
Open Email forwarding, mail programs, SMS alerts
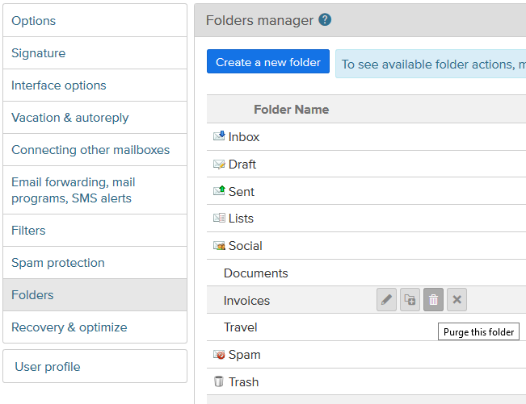pos(95,190)
